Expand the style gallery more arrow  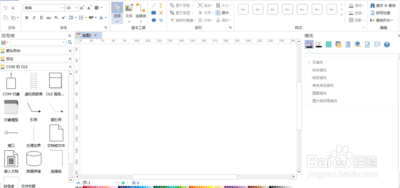pos(342,15)
